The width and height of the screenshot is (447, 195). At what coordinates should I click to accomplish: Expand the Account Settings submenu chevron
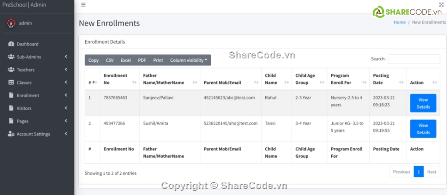coord(66,134)
